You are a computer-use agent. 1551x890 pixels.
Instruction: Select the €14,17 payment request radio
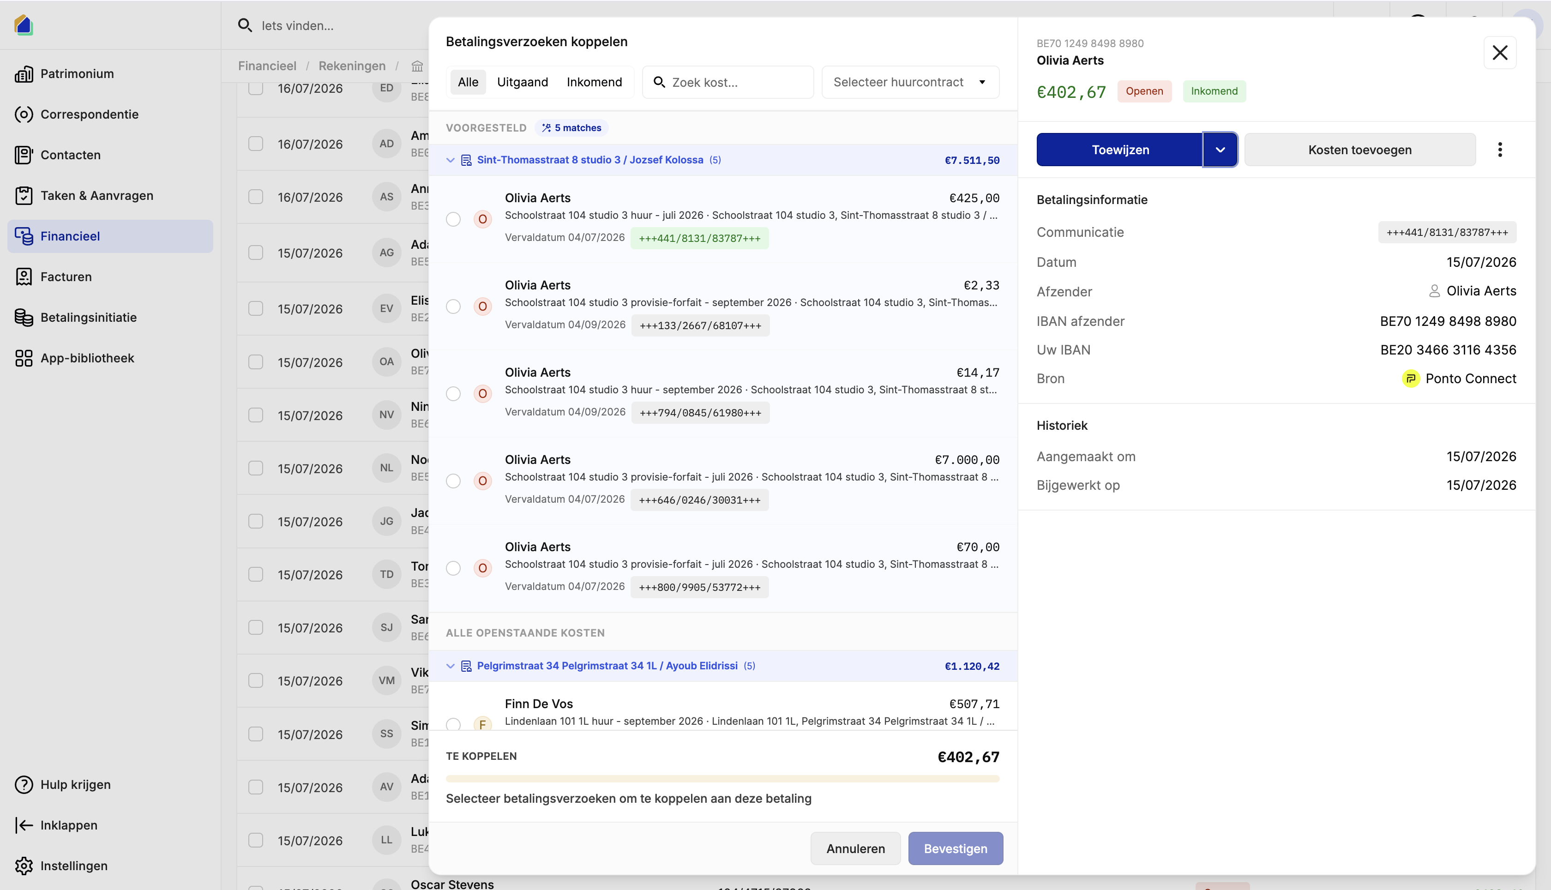click(x=453, y=394)
